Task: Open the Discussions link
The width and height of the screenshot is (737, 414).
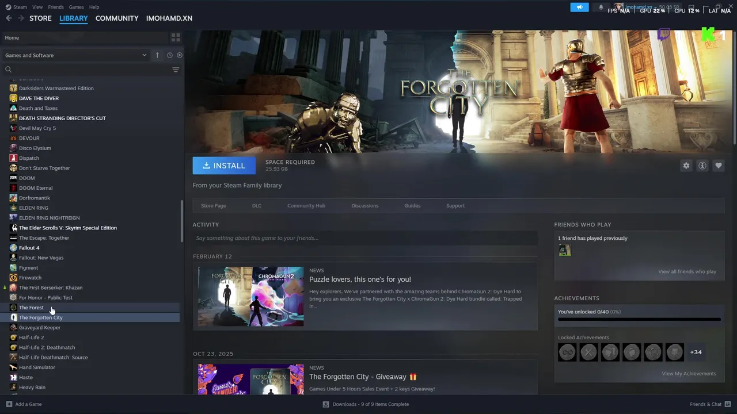Action: 365,206
